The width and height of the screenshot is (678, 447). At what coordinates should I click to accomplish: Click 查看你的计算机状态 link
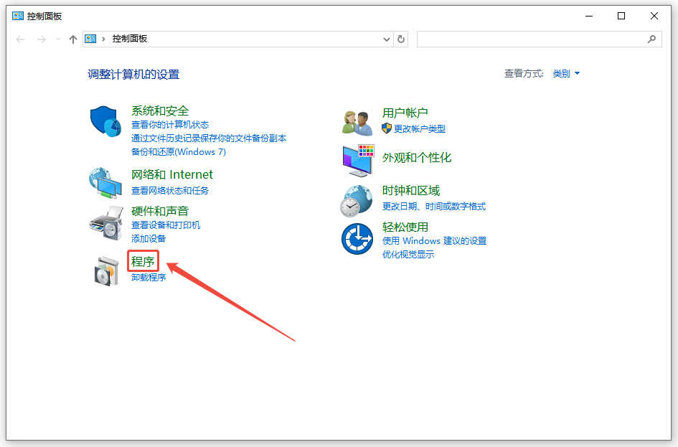tap(170, 125)
